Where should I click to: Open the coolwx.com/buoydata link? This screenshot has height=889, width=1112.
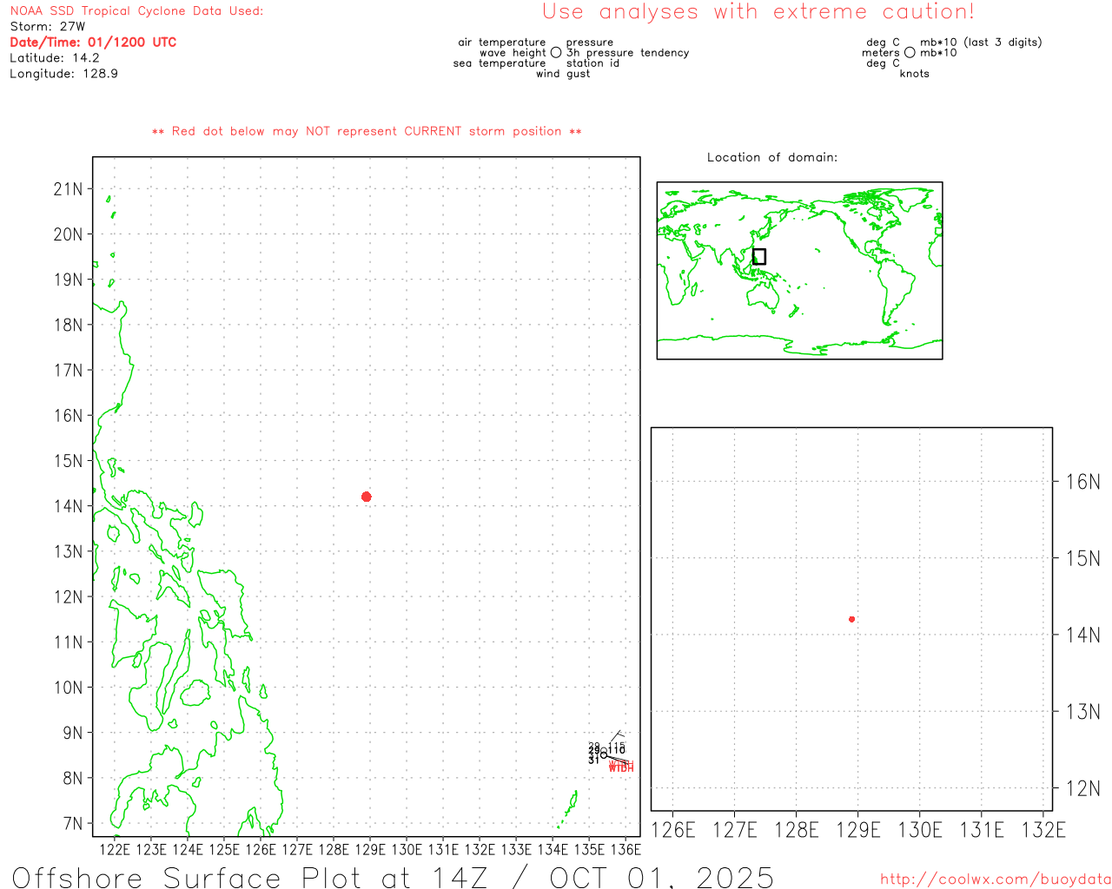coord(995,879)
